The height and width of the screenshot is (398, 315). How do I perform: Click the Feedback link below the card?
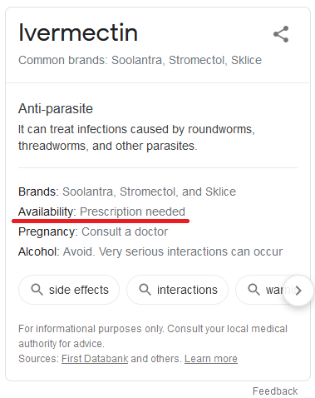275,391
